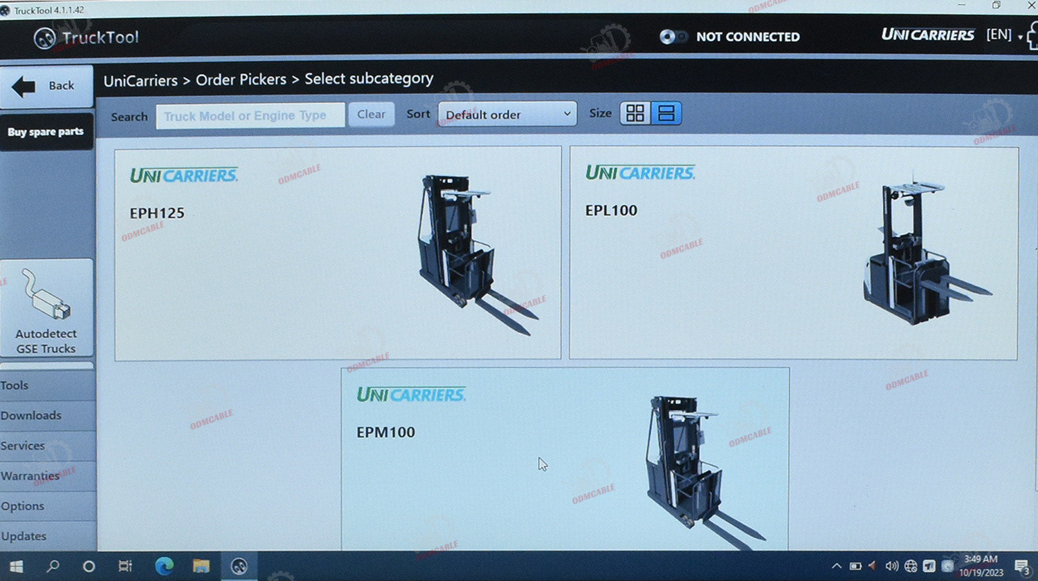Switch to small grid tile size
1038x581 pixels.
[635, 113]
